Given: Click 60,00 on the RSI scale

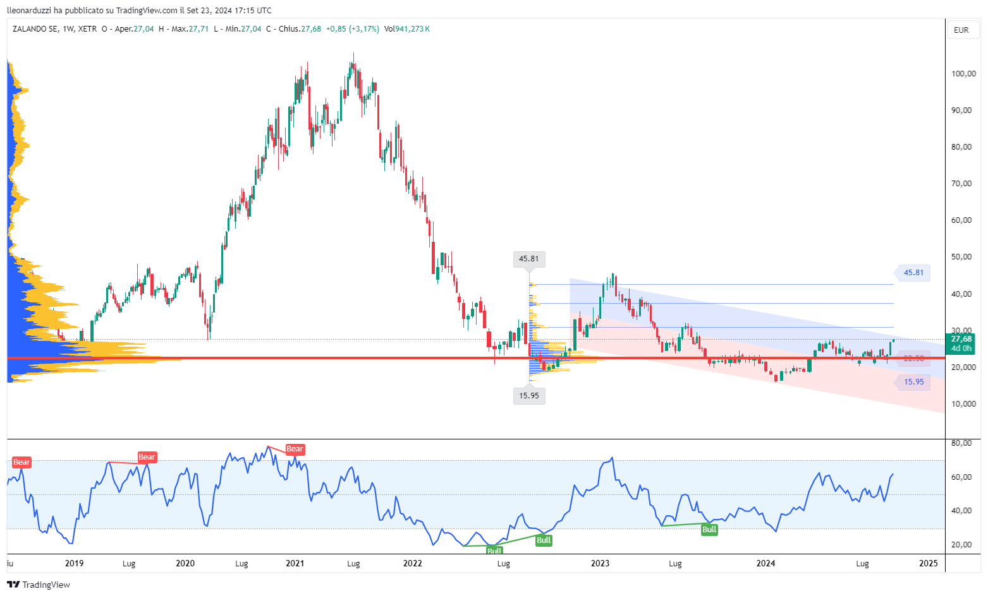Looking at the screenshot, I should point(961,477).
